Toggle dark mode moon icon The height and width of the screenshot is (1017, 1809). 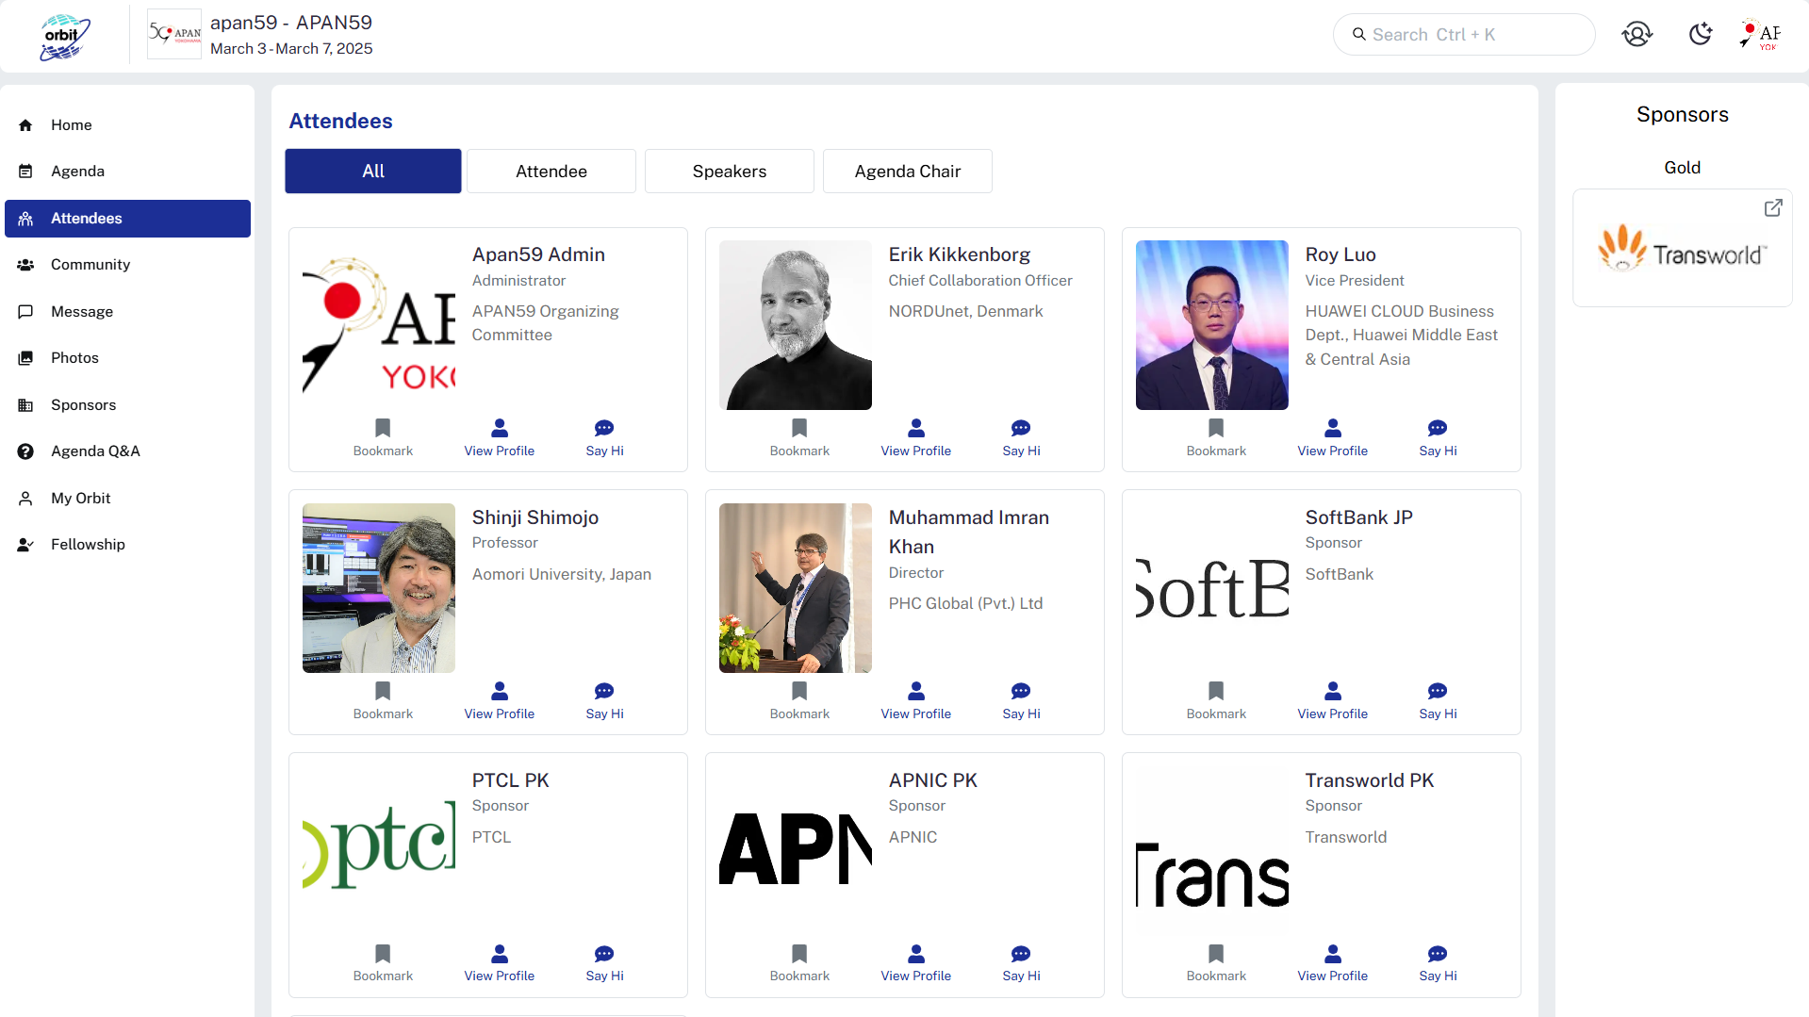(1700, 35)
